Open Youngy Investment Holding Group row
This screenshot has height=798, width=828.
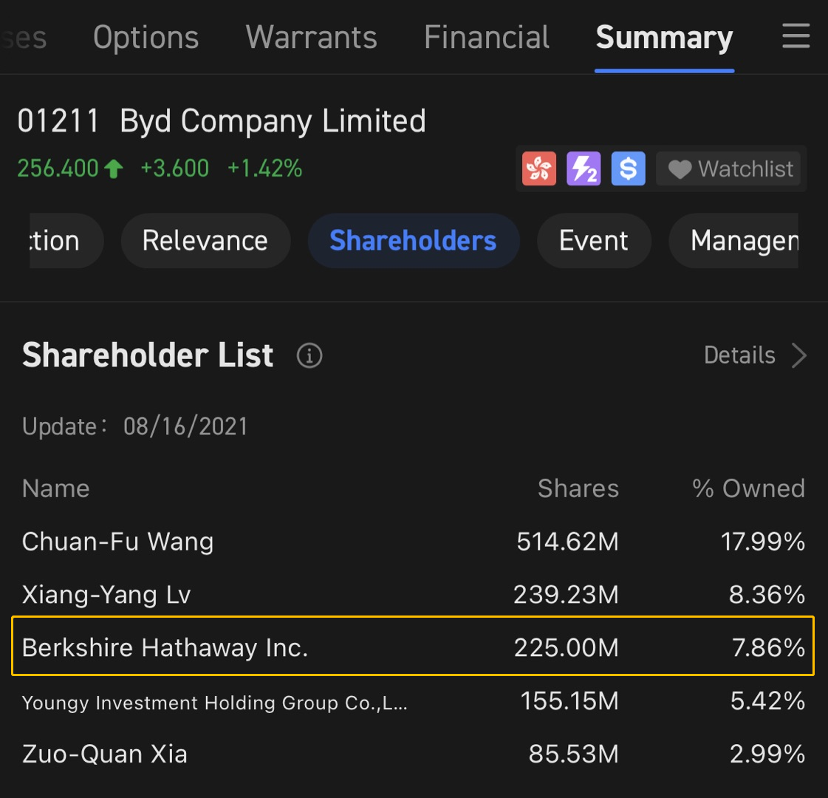413,701
